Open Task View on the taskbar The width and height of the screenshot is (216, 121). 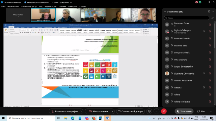[x=58, y=118]
